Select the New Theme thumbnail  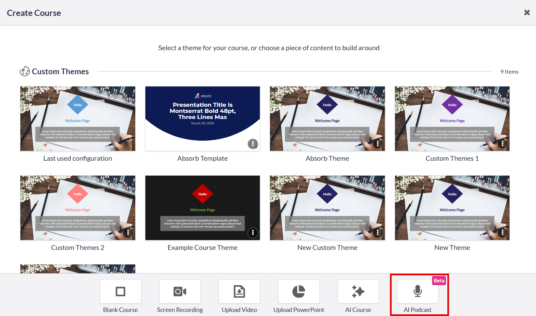[452, 208]
